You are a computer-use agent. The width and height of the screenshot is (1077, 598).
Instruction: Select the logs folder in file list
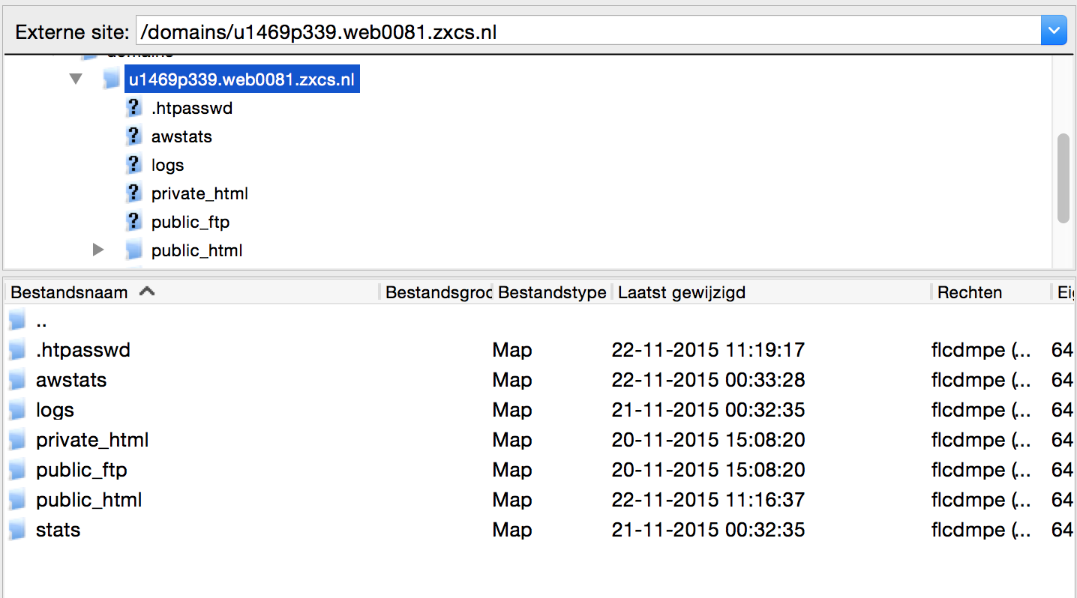click(55, 410)
